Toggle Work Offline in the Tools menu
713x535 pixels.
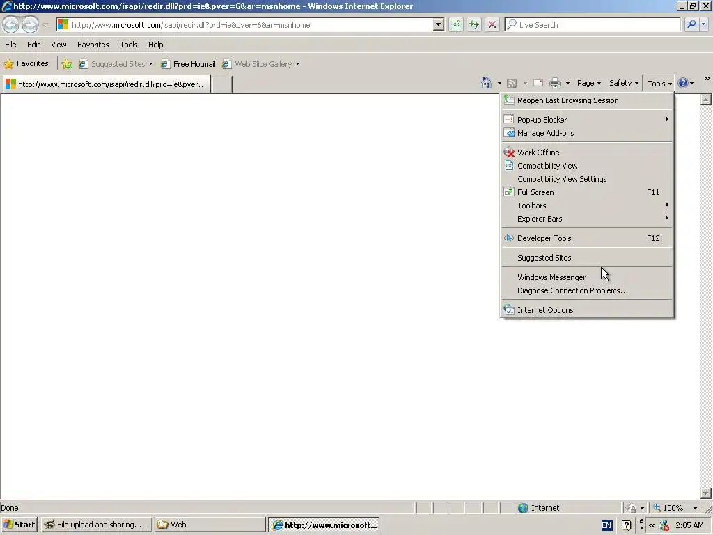coord(587,153)
